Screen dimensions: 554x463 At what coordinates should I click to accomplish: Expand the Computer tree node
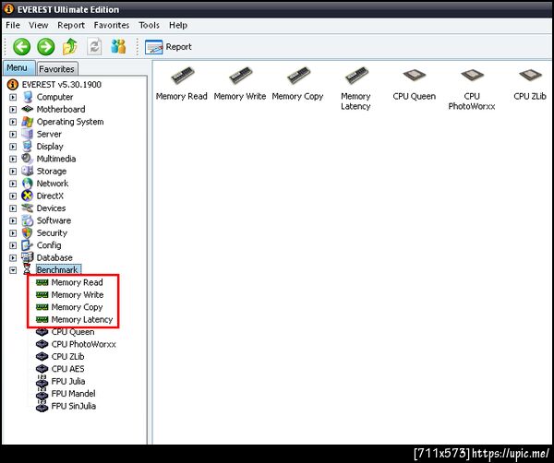pos(13,97)
